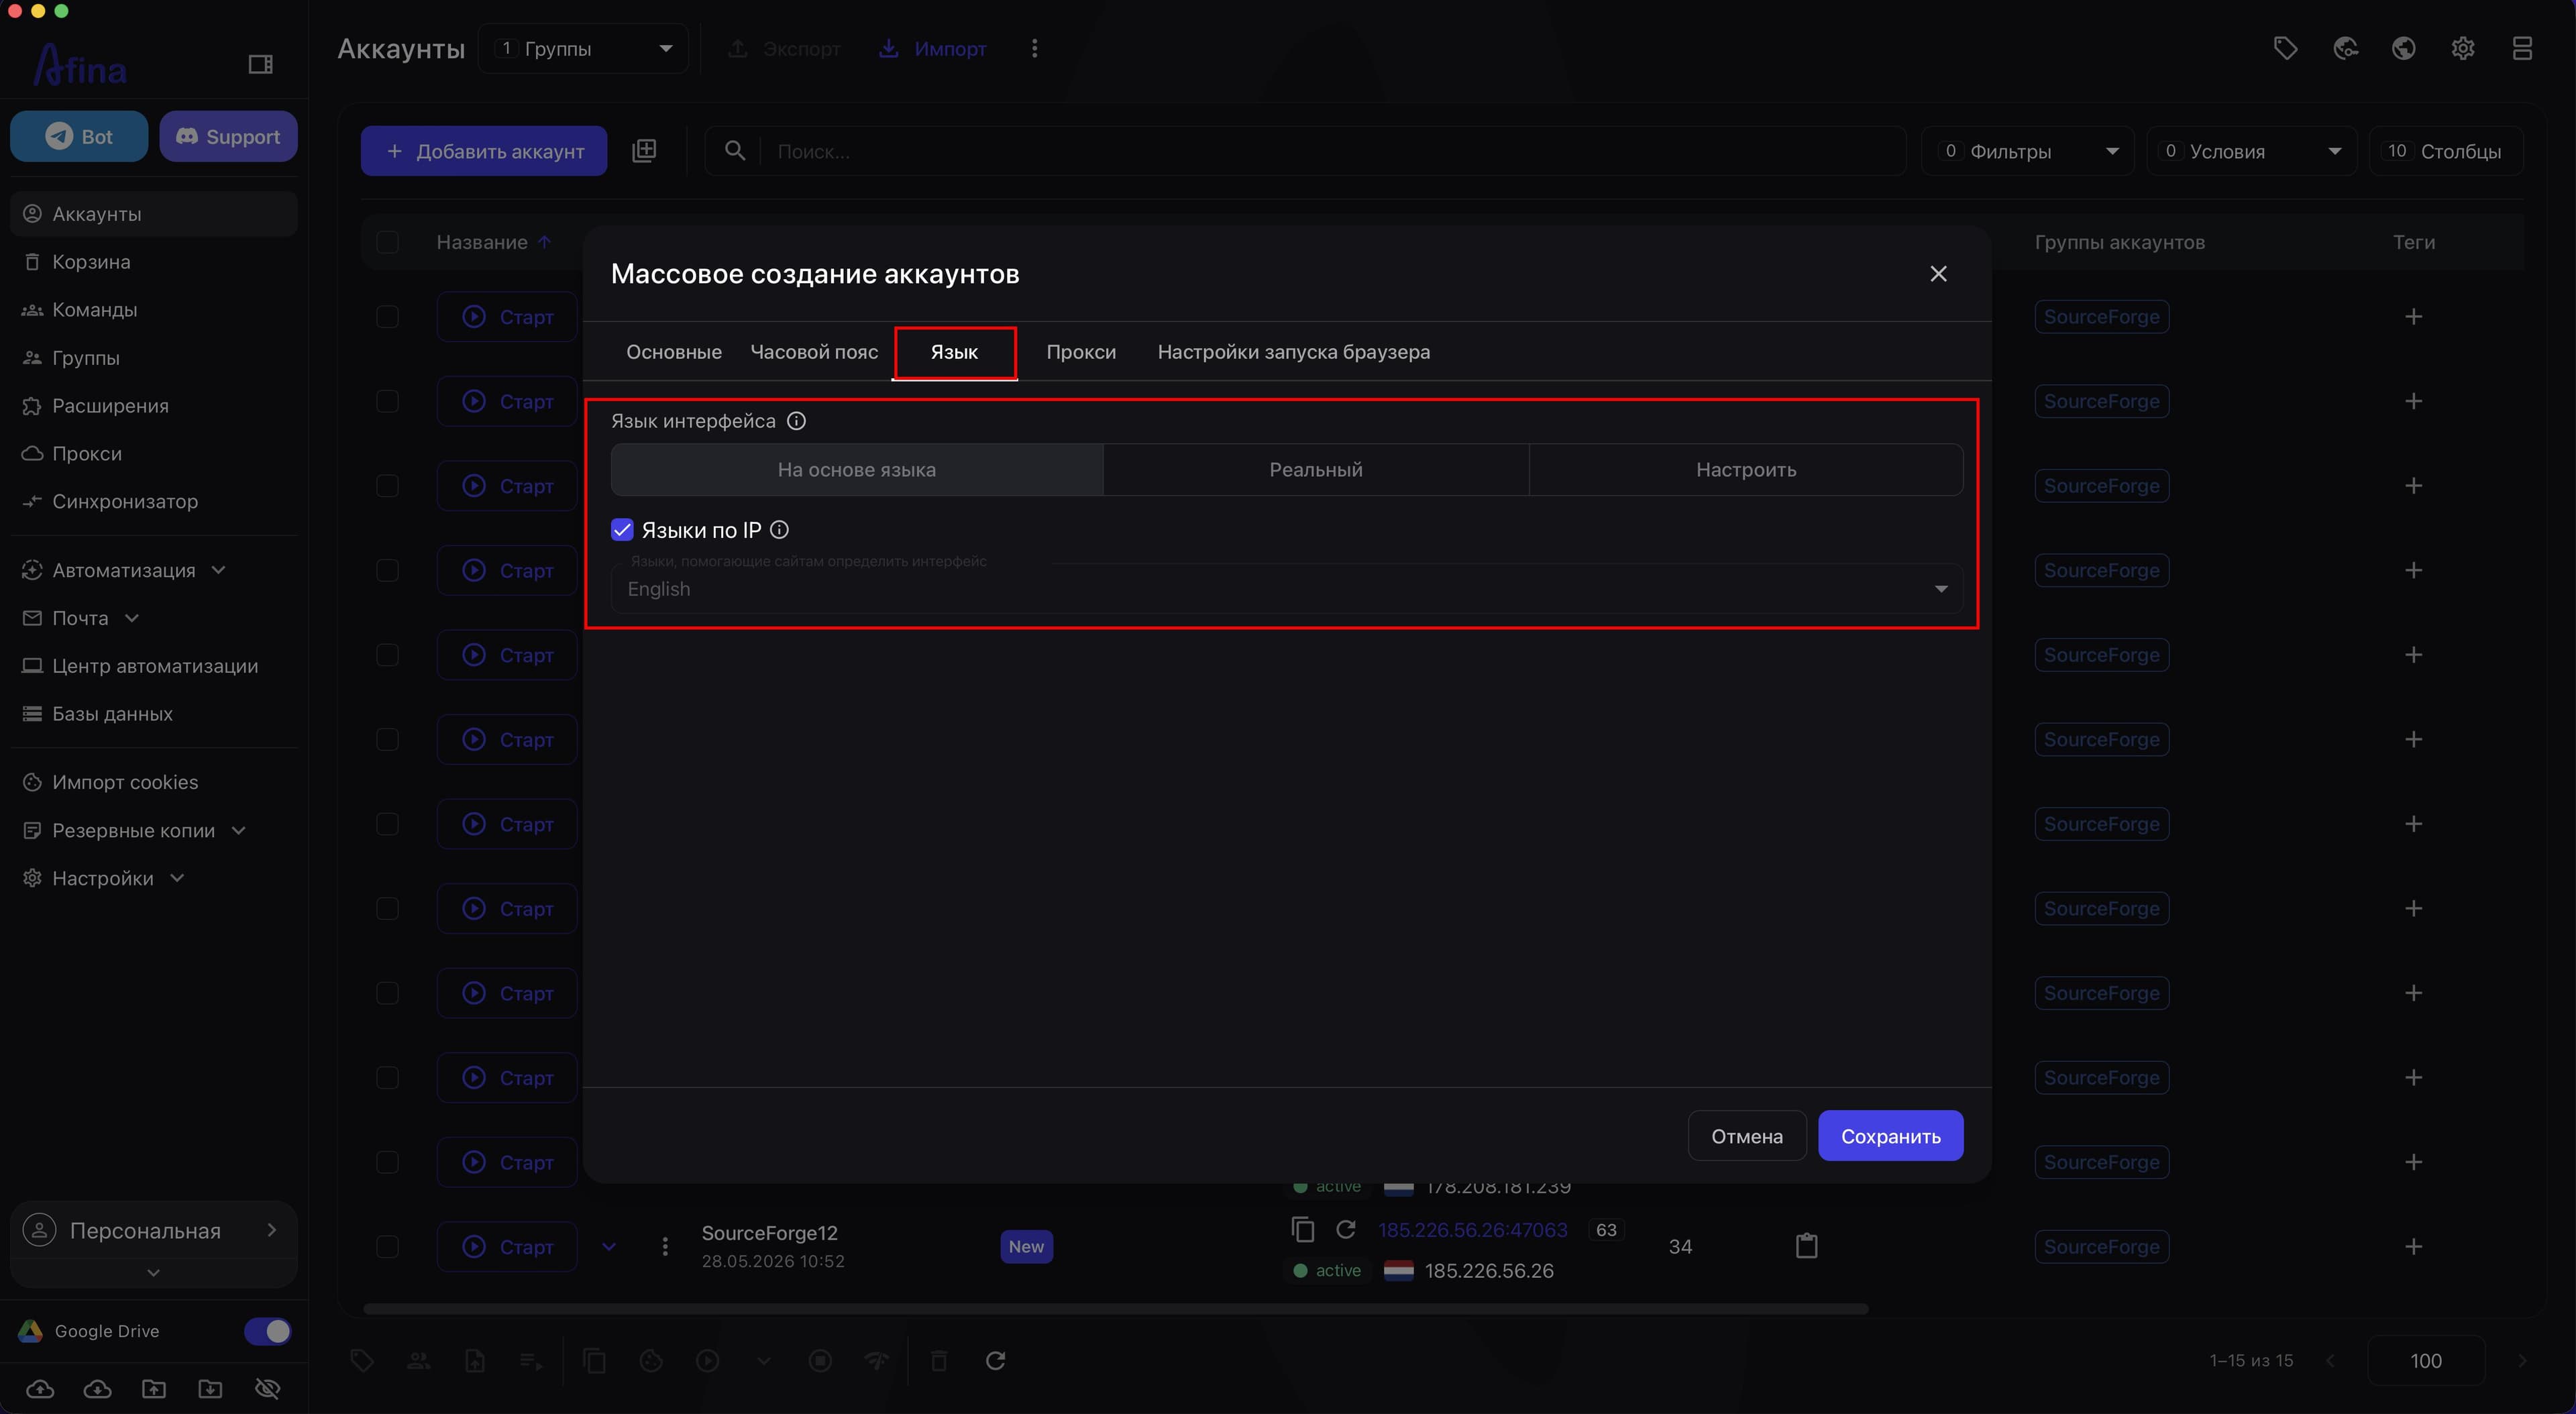Open the mass account creation icon

(644, 151)
